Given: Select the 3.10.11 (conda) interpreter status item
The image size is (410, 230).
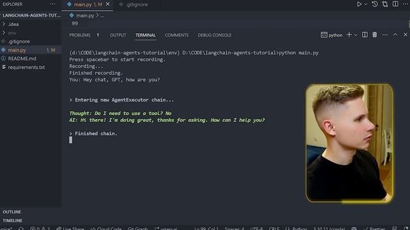Looking at the screenshot, I should pyautogui.click(x=329, y=229).
